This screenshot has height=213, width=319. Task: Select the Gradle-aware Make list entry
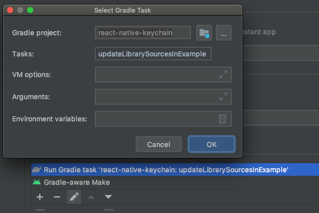[77, 182]
